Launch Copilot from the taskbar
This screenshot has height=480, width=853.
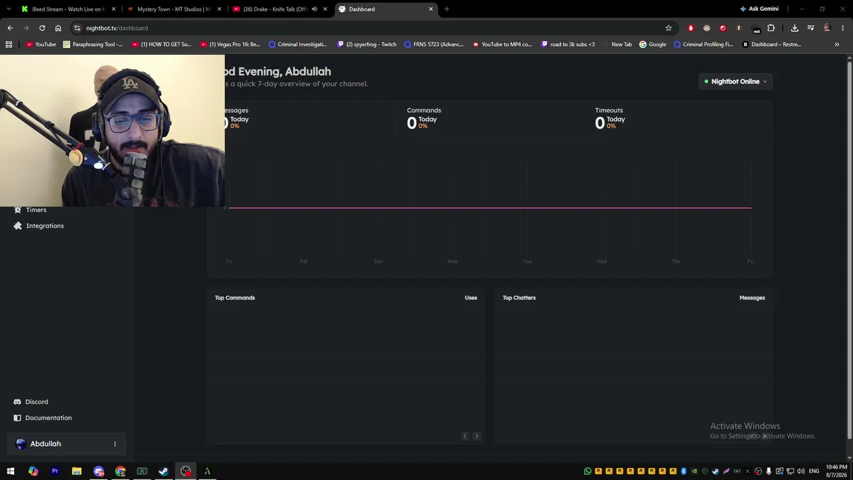coord(33,471)
